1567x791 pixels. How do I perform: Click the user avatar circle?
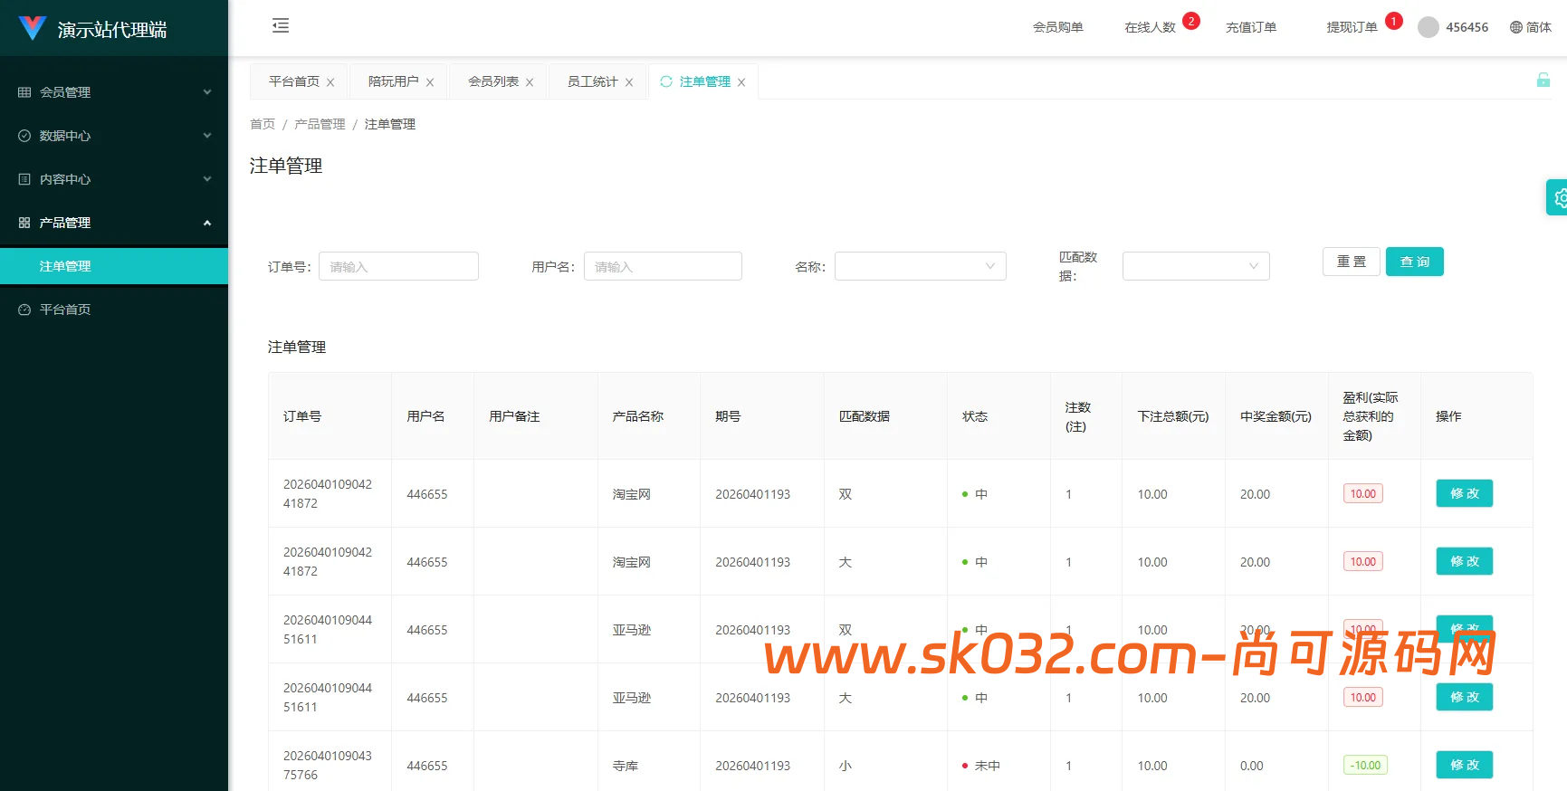tap(1428, 27)
